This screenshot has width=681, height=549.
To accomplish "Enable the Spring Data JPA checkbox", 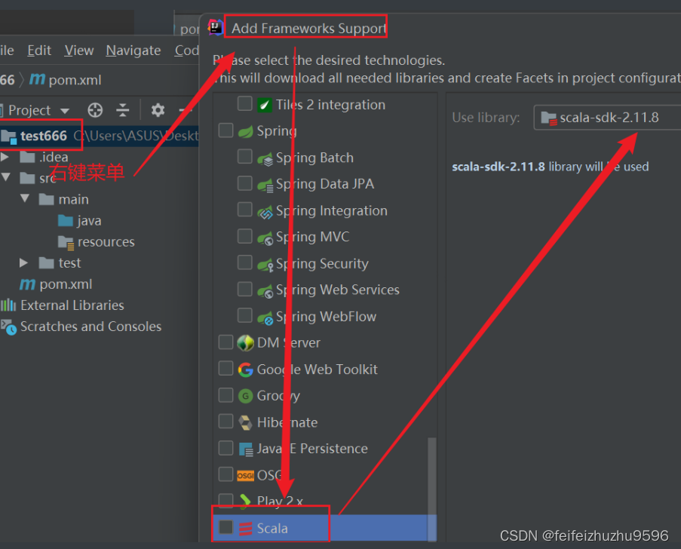I will [245, 183].
